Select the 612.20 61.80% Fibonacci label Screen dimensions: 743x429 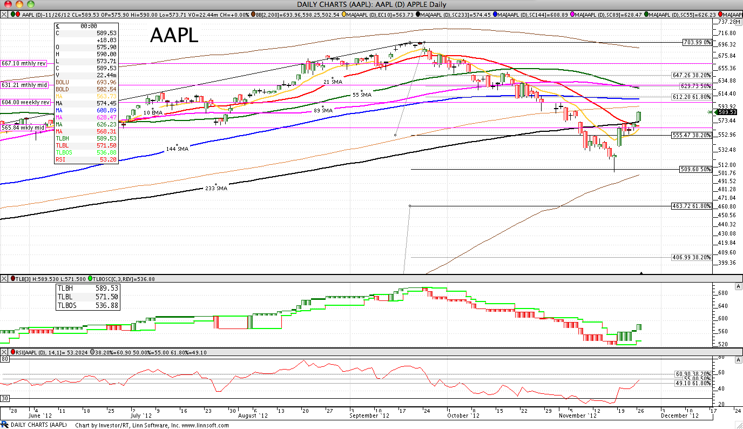click(x=692, y=97)
